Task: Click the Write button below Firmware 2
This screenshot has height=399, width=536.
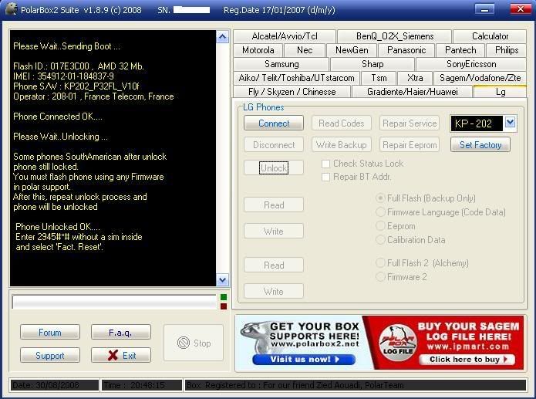Action: coord(274,291)
